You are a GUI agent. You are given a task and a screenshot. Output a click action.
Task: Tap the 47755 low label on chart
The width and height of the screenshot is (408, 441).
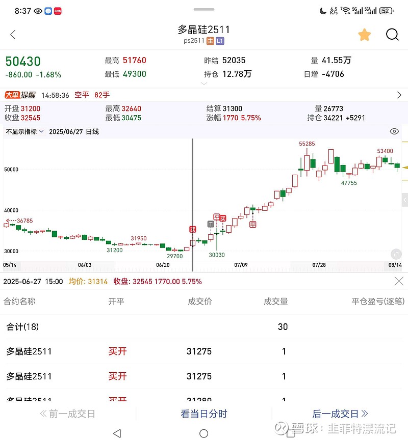click(349, 183)
